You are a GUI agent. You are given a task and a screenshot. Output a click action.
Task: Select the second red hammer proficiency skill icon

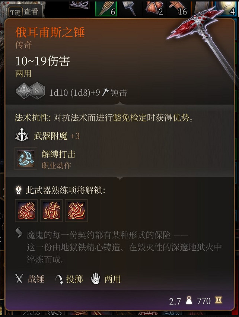[x=51, y=210]
